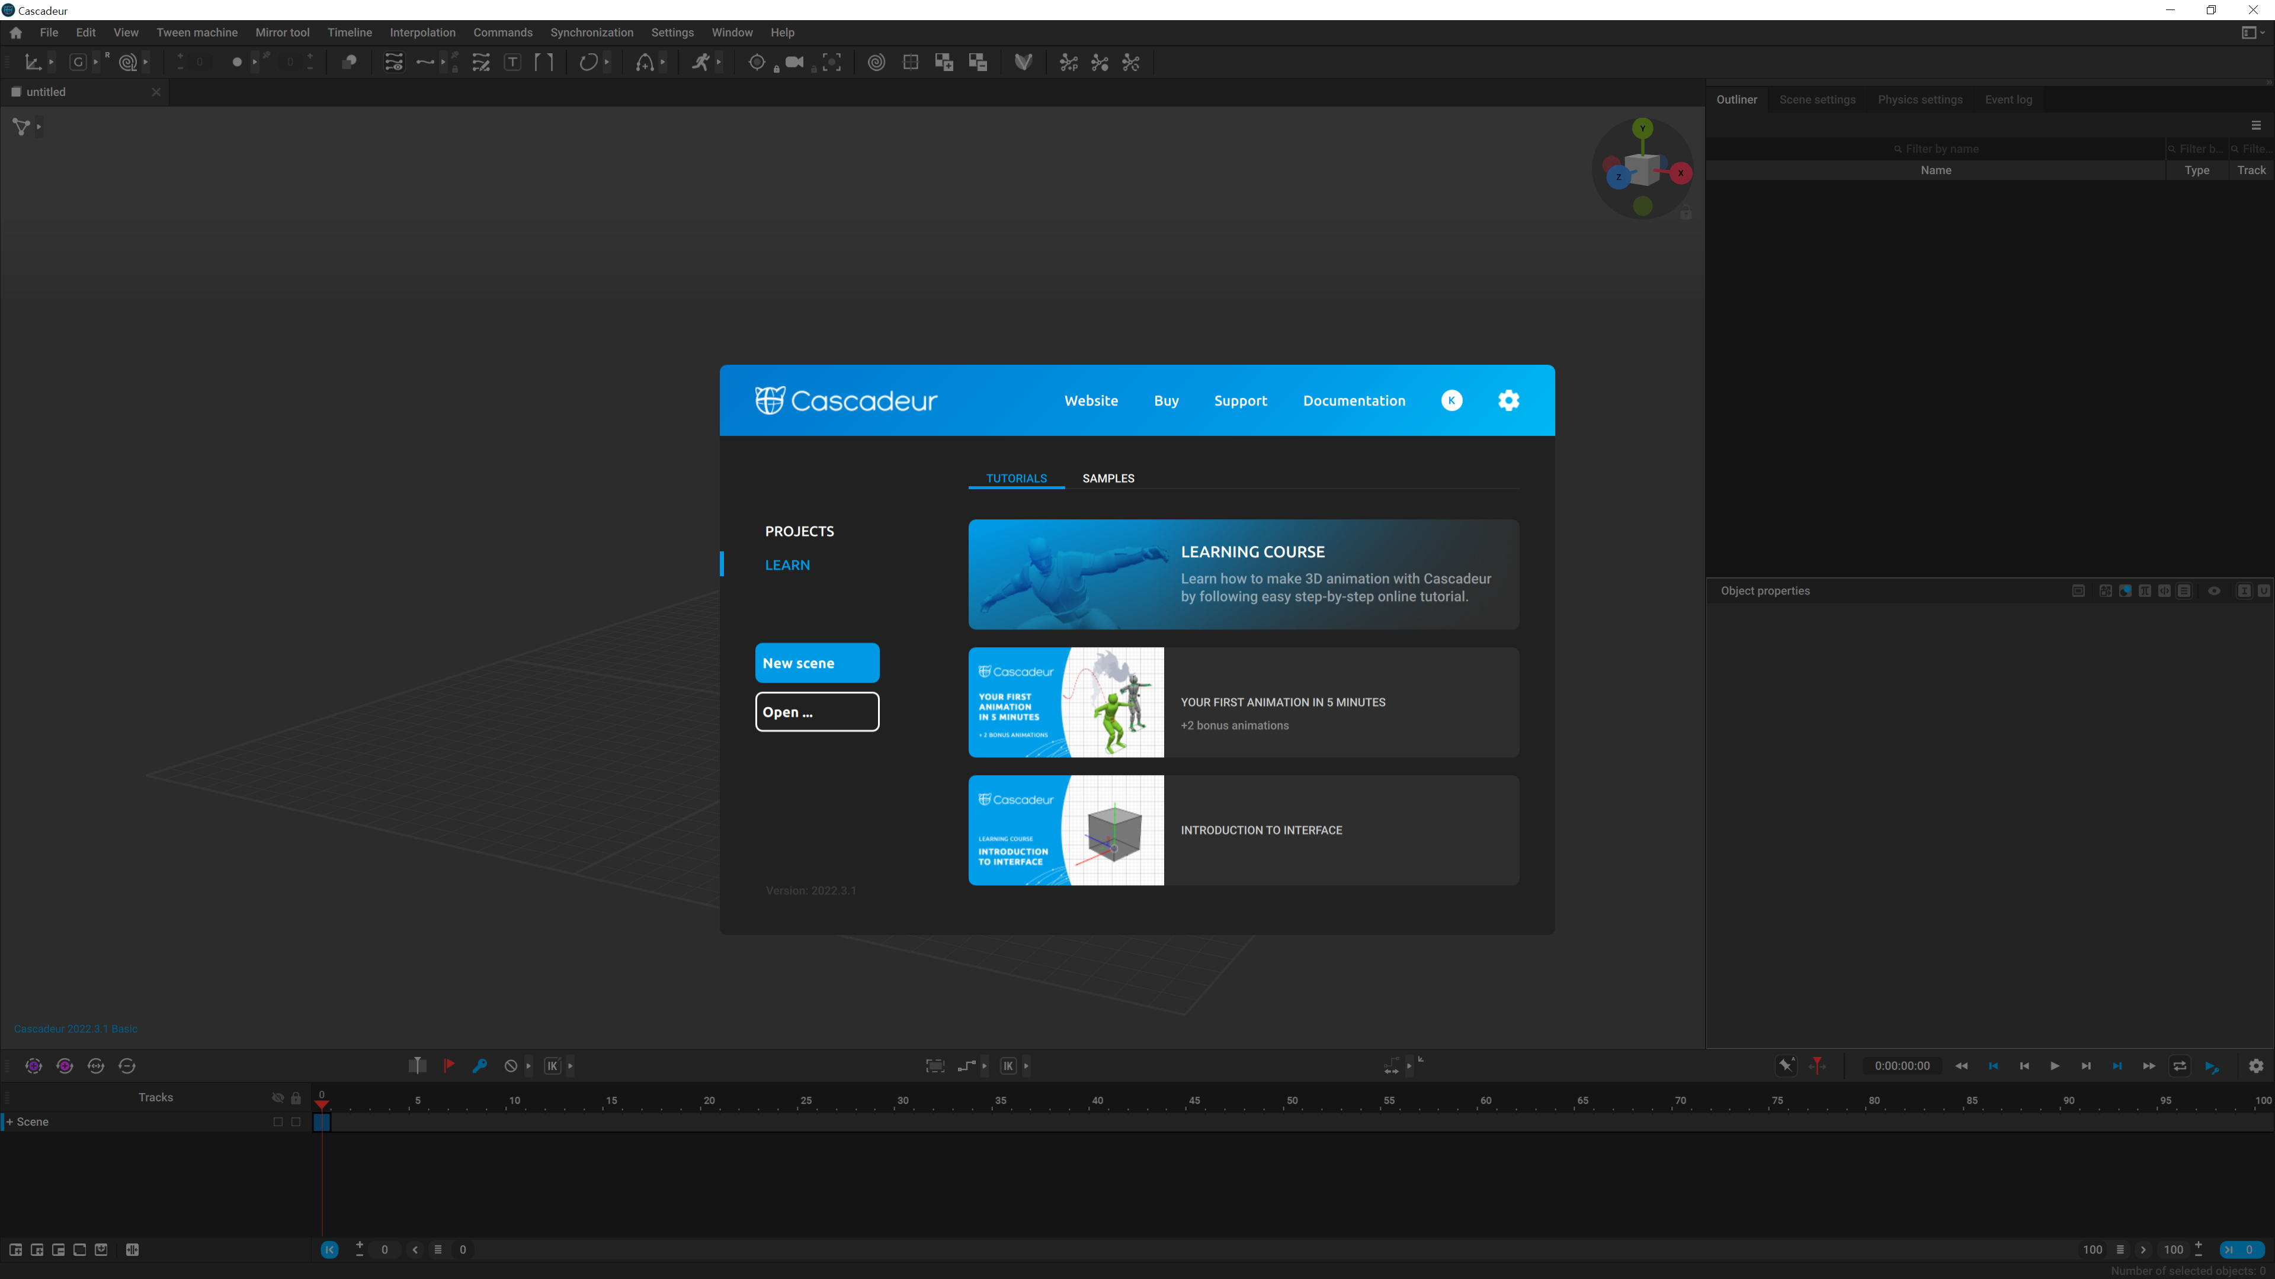Toggle the loop playback button
This screenshot has width=2275, height=1279.
2180,1065
